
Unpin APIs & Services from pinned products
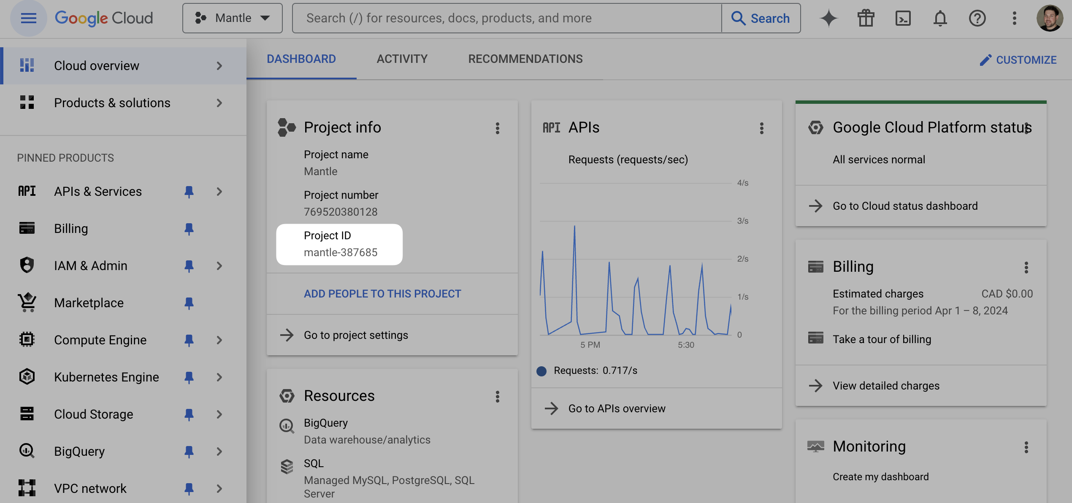(189, 192)
